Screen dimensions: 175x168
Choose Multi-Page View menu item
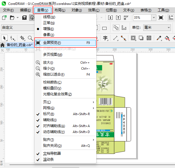(x=65, y=55)
